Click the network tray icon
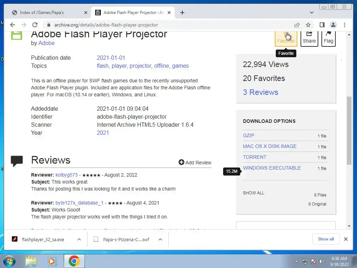 tap(305, 261)
